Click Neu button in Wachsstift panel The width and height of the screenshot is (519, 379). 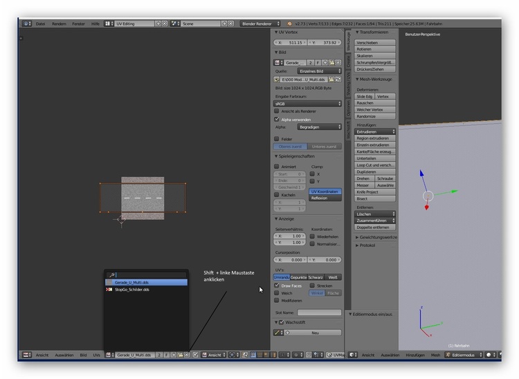pyautogui.click(x=313, y=333)
